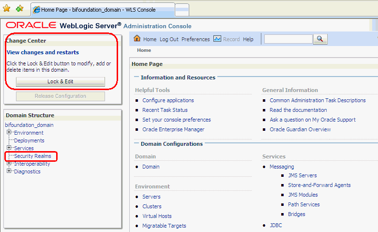Open the Migratable Targets link

pos(164,226)
